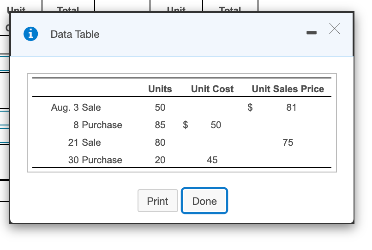Click the 'Unit Sales Price' column header
The image size is (372, 250).
tap(288, 89)
